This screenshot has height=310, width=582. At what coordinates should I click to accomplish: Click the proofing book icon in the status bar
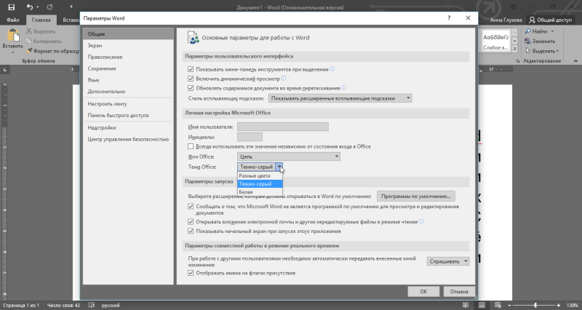click(x=92, y=305)
